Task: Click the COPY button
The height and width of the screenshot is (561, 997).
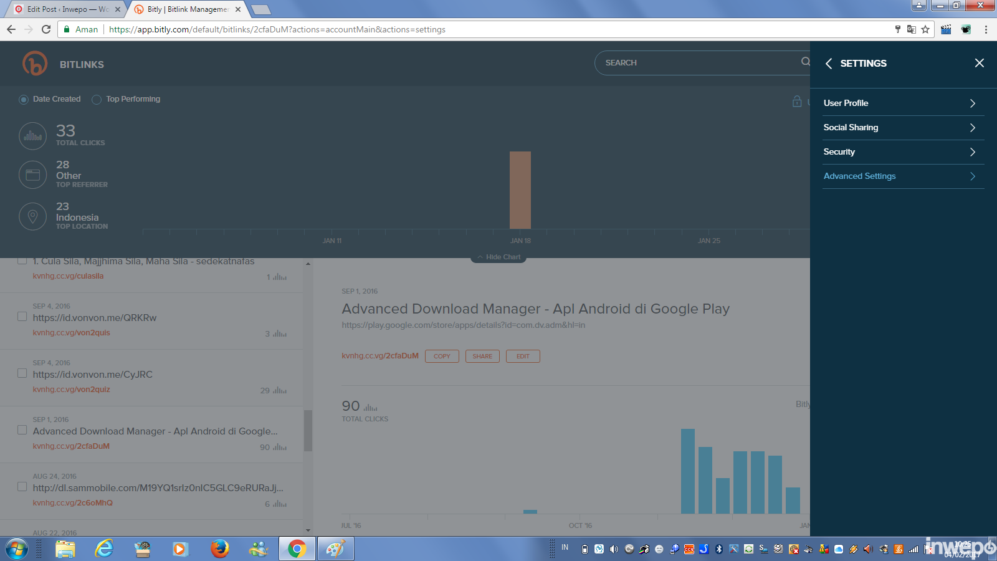Action: pyautogui.click(x=442, y=356)
